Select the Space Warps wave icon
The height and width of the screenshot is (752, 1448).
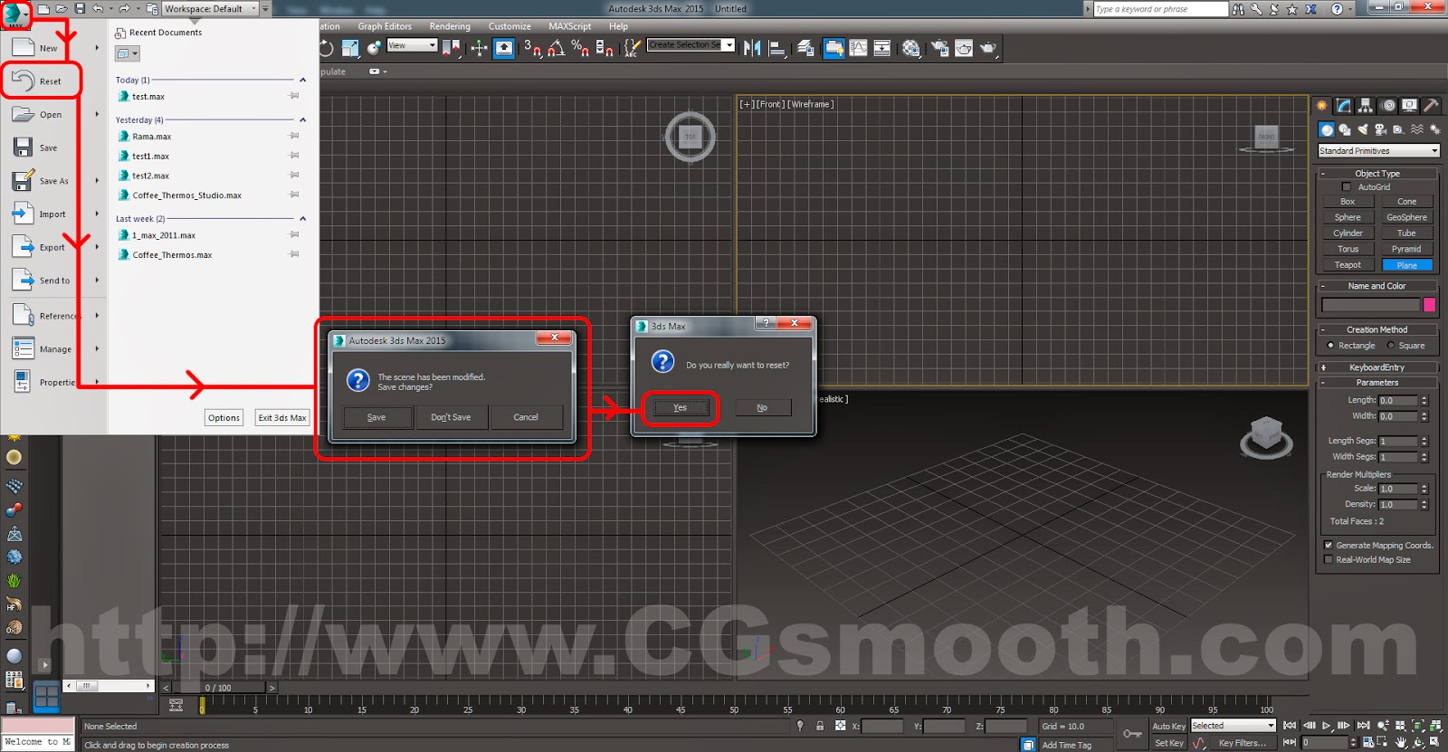point(1417,130)
